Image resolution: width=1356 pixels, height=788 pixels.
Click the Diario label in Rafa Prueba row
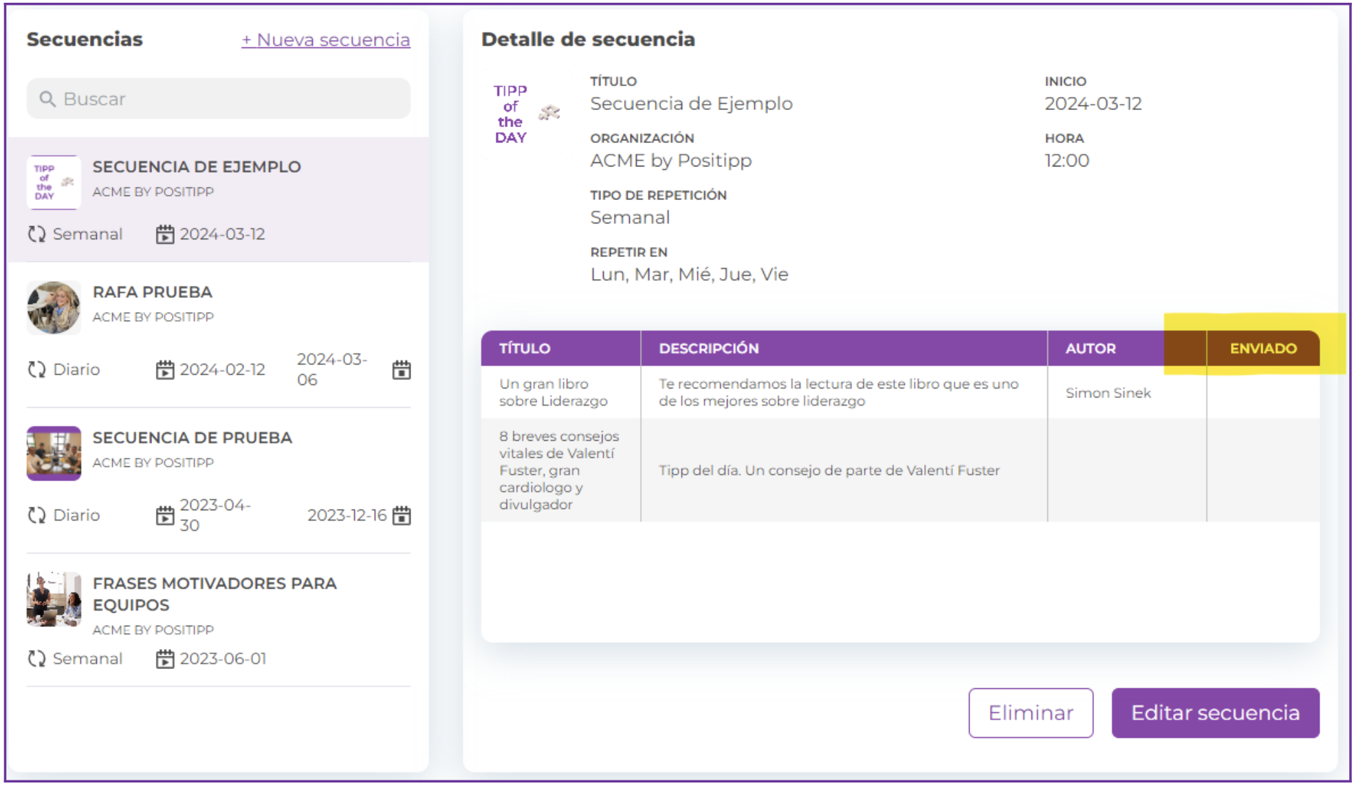click(x=76, y=370)
